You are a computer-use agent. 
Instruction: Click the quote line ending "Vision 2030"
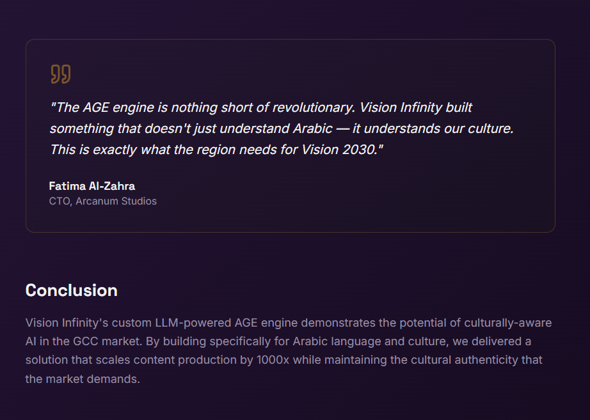click(x=216, y=150)
